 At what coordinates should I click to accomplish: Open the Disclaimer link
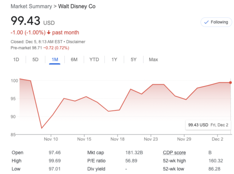point(76,42)
